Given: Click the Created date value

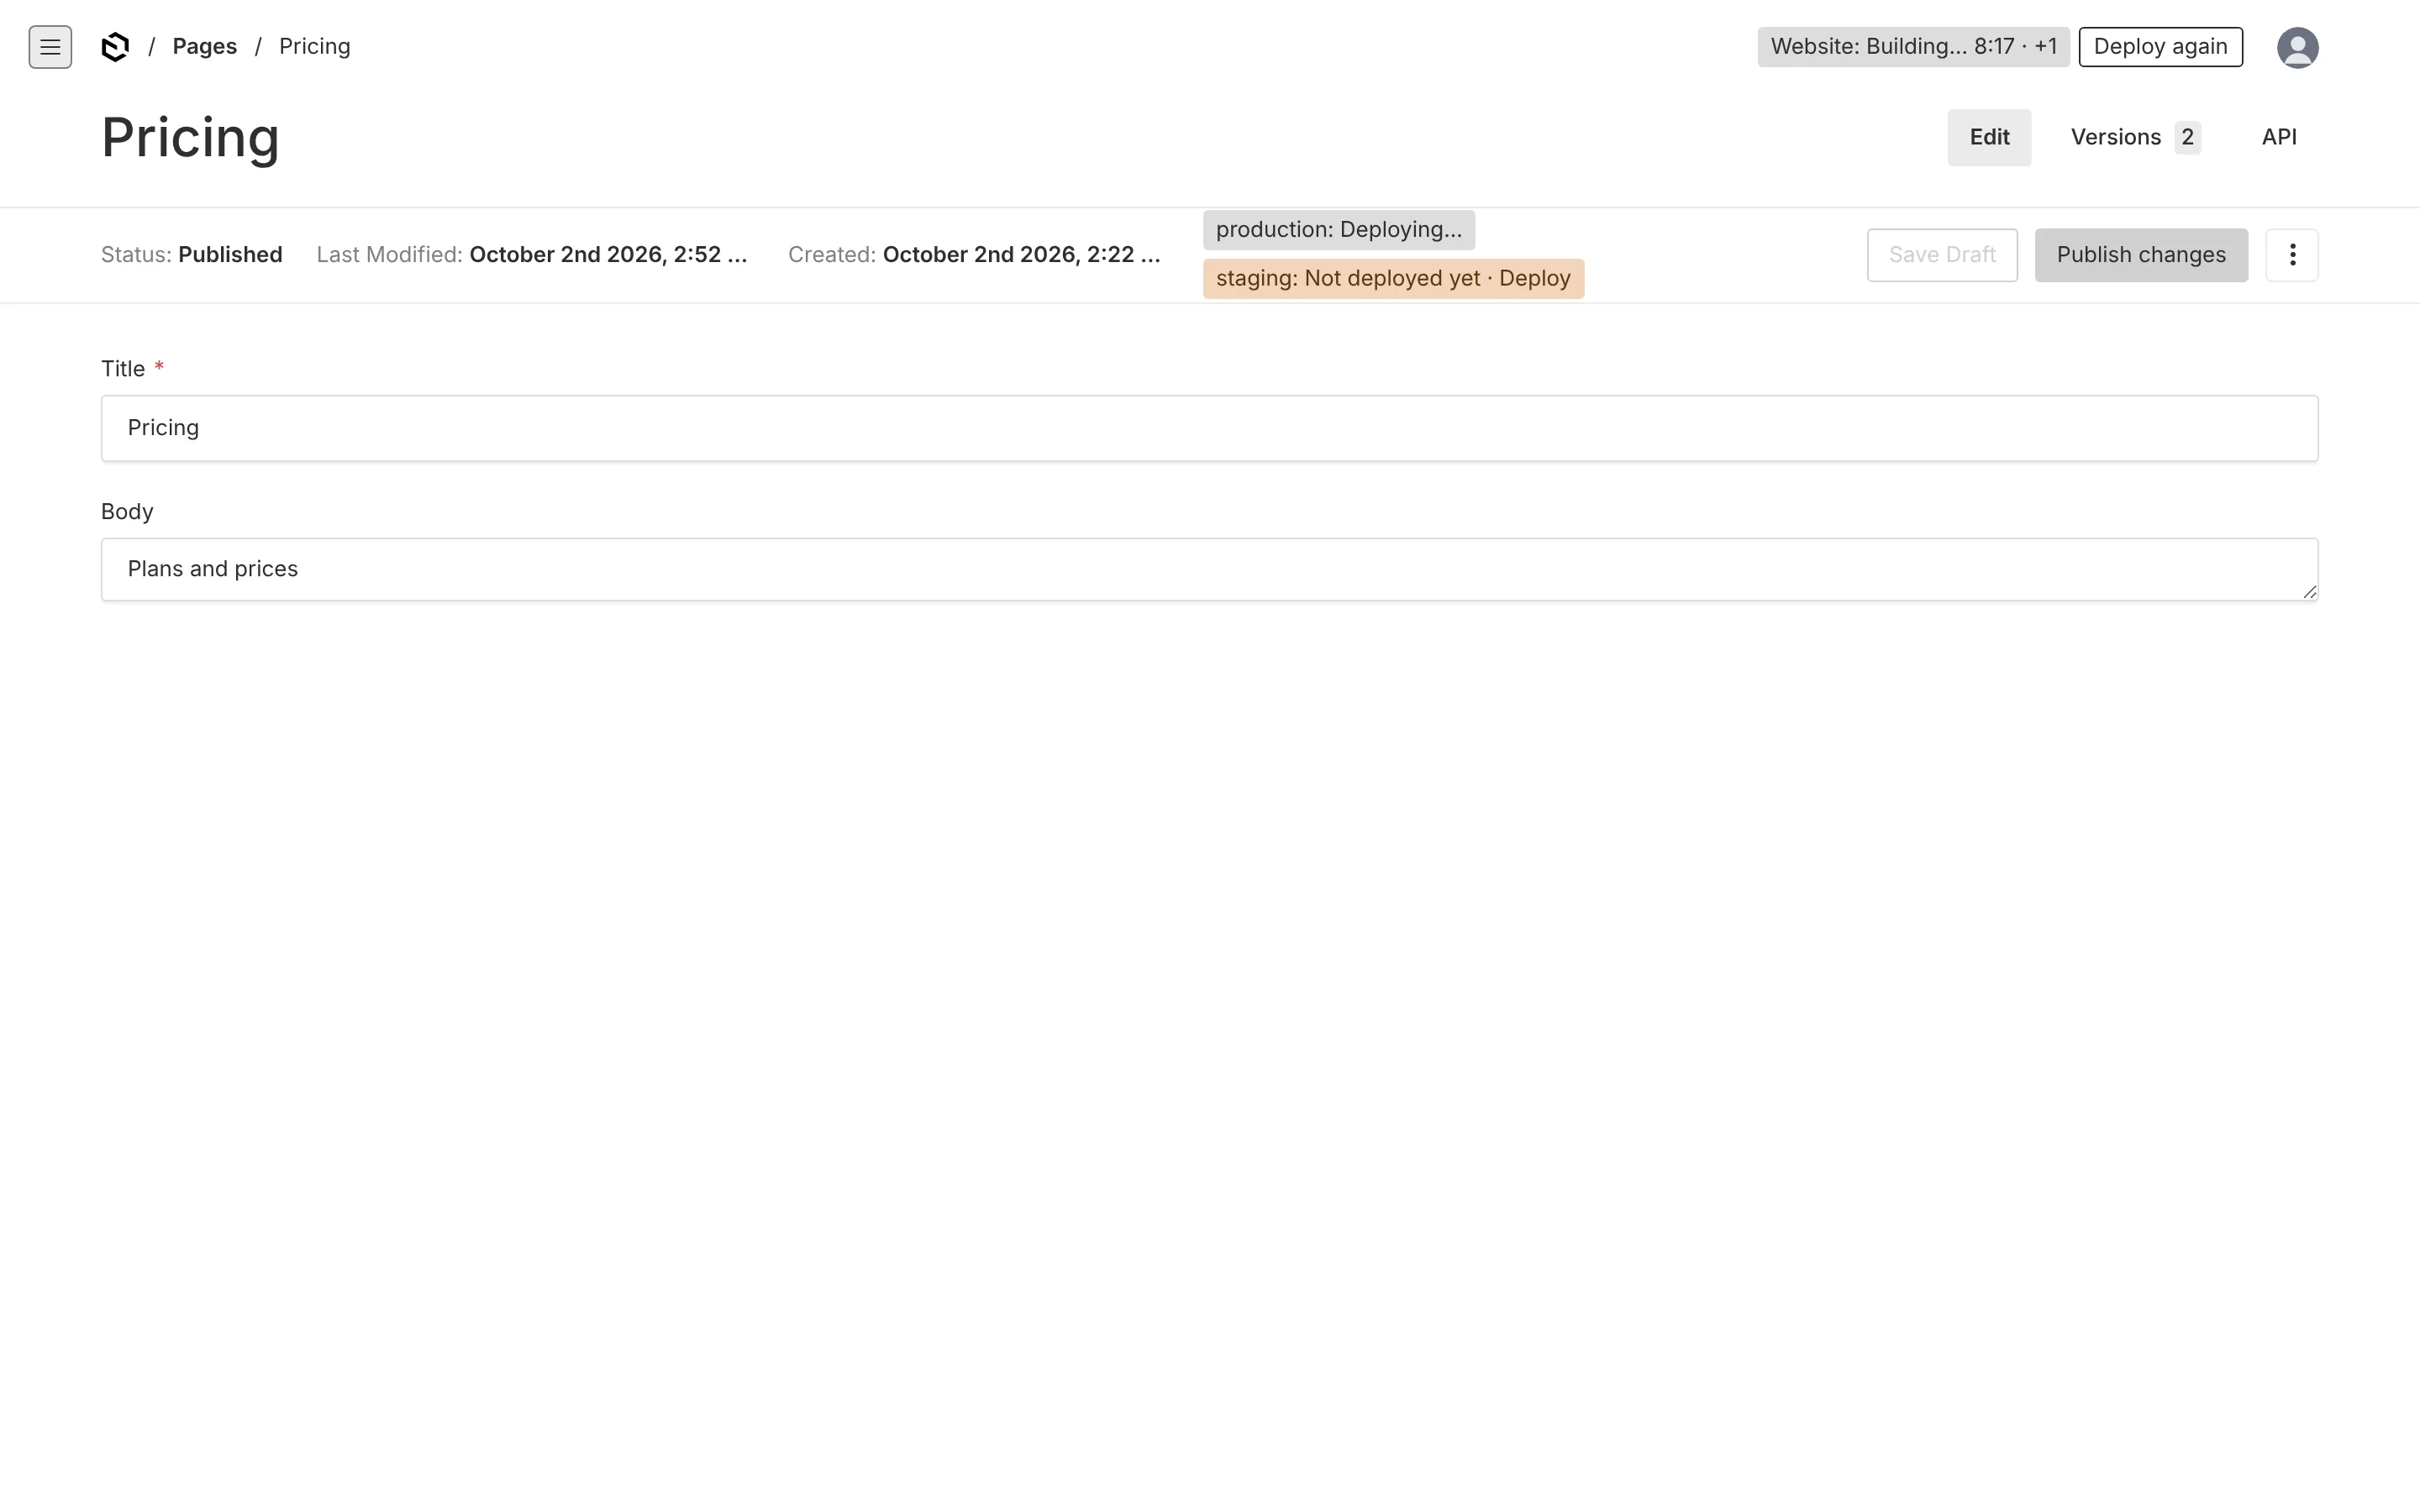Looking at the screenshot, I should point(1021,255).
